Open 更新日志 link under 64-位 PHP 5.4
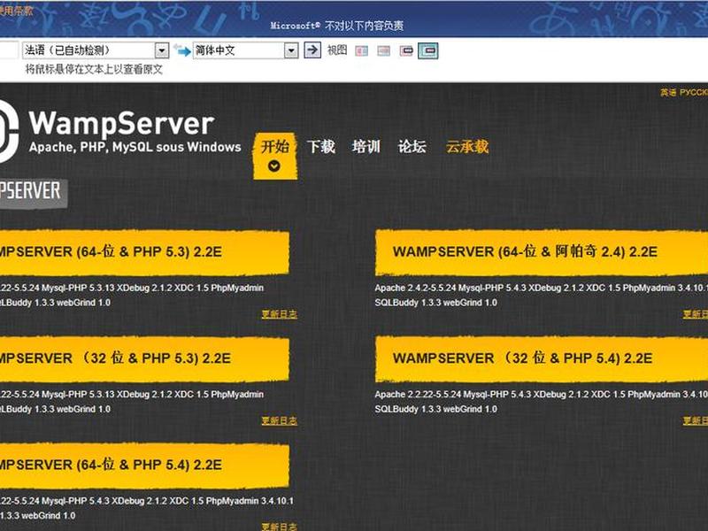 coord(280,527)
